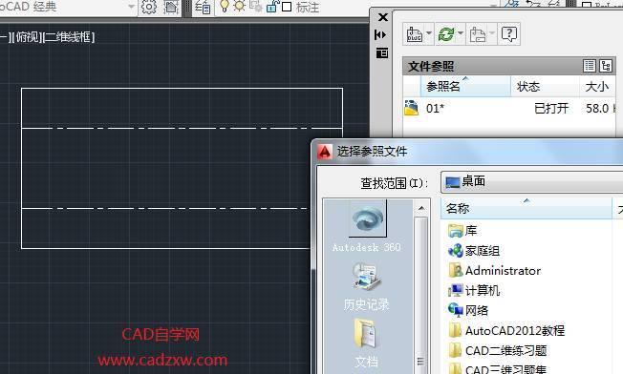Click the 俯视 view control label
This screenshot has width=623, height=374.
point(28,37)
